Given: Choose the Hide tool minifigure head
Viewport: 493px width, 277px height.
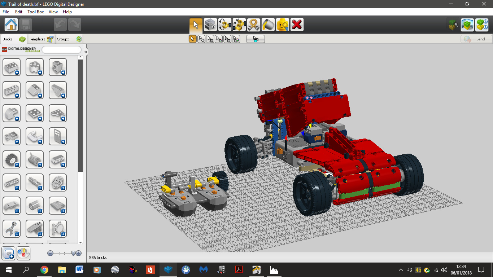Looking at the screenshot, I should click(x=283, y=25).
